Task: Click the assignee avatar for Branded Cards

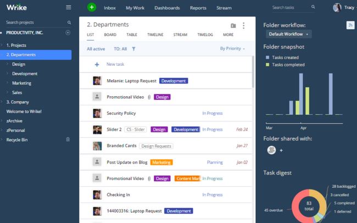Action: click(x=97, y=146)
